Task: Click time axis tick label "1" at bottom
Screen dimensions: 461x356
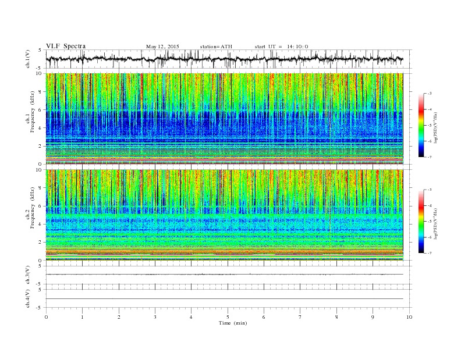Action: point(82,317)
